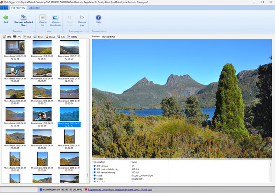The height and width of the screenshot is (193, 275).
Task: Open the Advanced ribbon tab
Action: (34, 8)
